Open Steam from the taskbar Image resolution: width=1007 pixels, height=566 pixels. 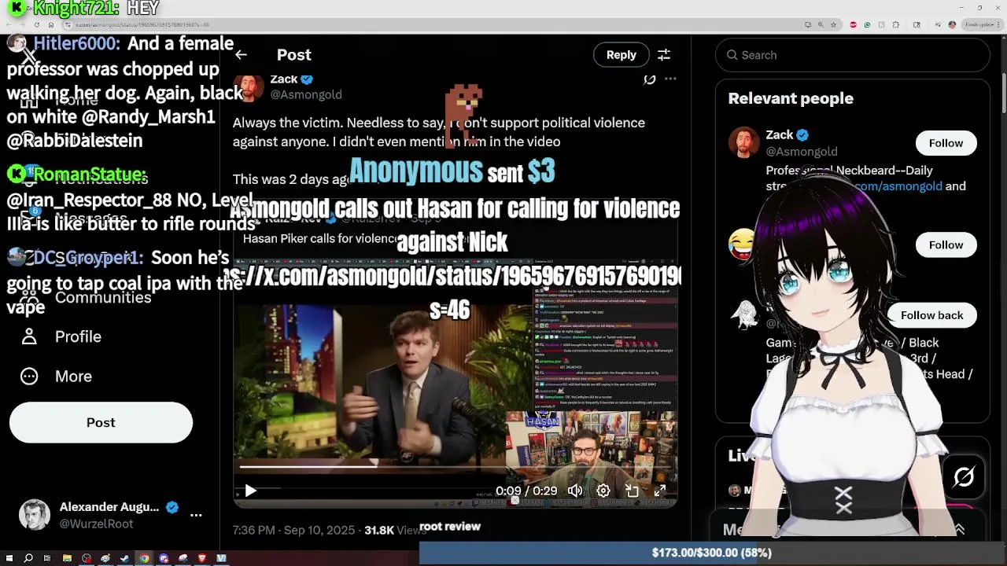tap(124, 558)
